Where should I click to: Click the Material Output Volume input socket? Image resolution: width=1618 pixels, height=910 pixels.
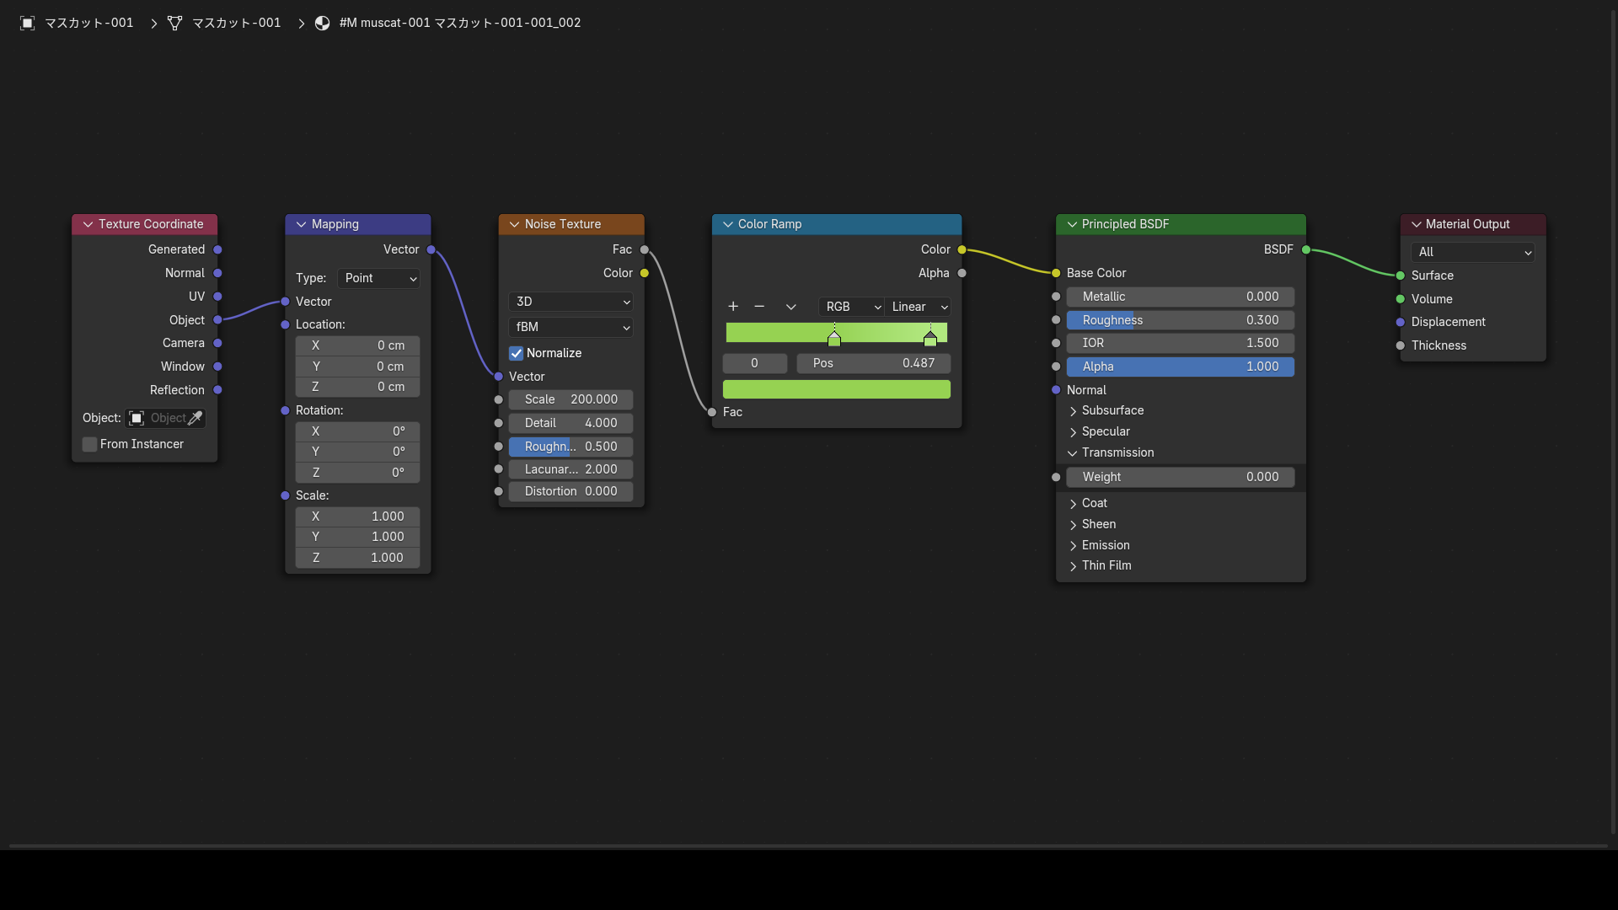tap(1401, 299)
